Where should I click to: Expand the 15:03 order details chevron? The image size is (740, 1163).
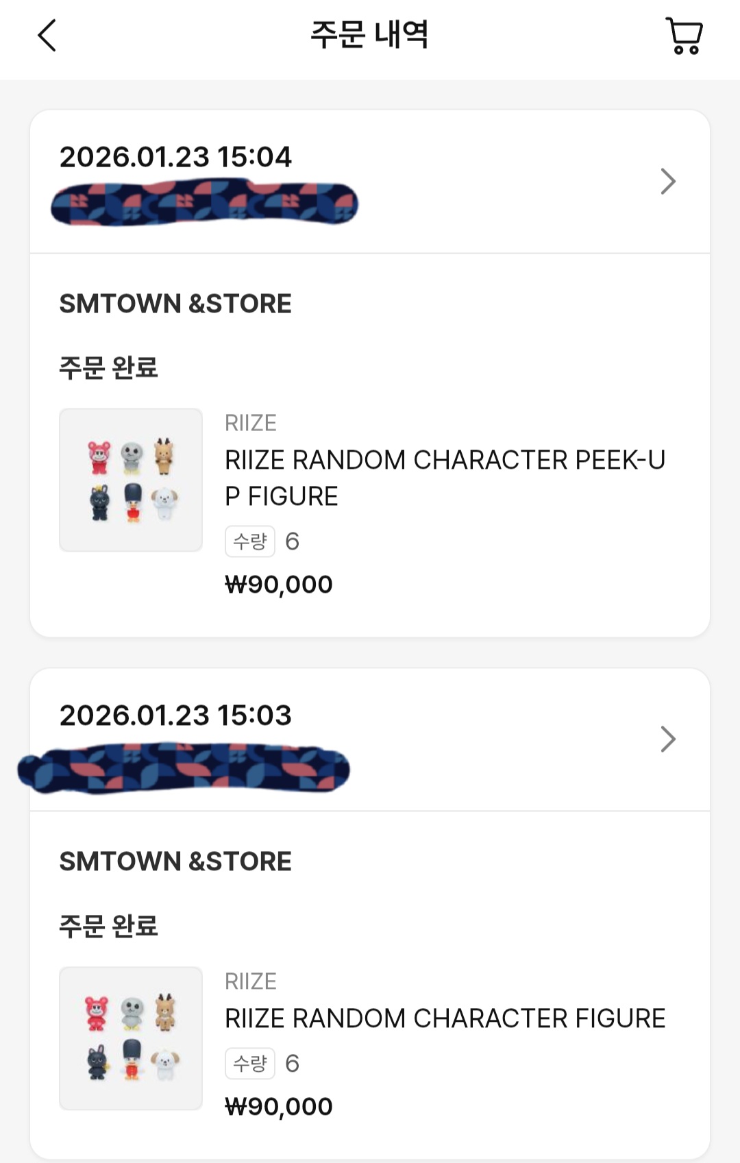pyautogui.click(x=668, y=739)
